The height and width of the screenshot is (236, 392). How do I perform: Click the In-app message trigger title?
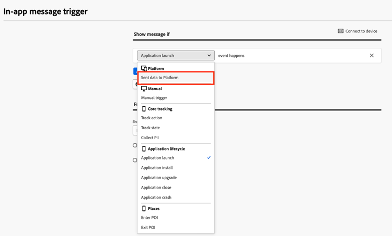pyautogui.click(x=45, y=11)
